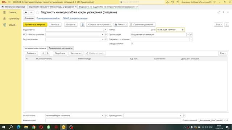Open help question mark button

(227, 25)
